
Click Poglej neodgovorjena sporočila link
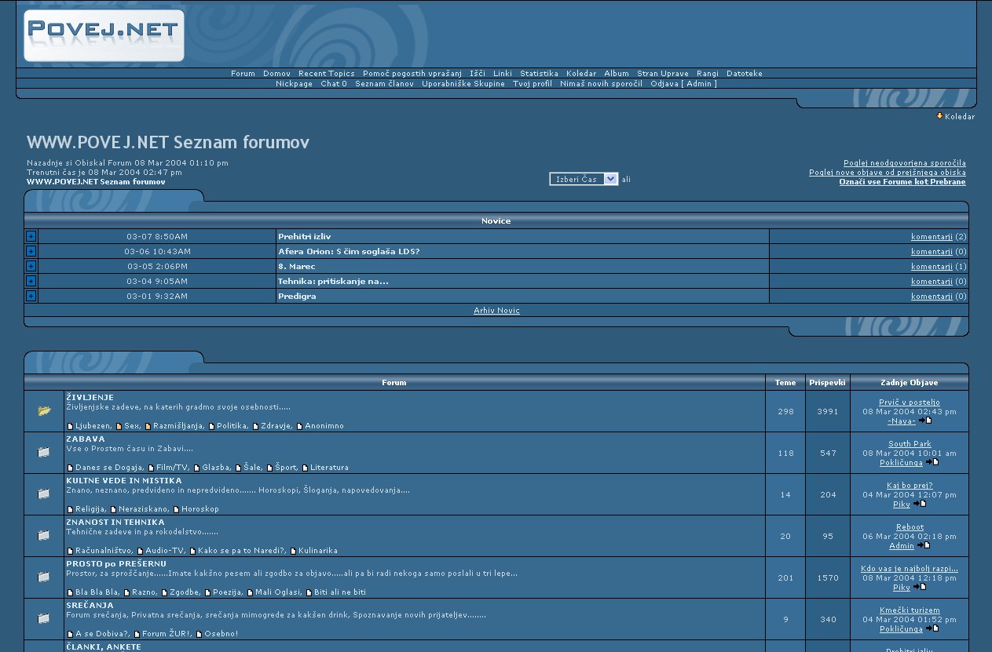(905, 163)
